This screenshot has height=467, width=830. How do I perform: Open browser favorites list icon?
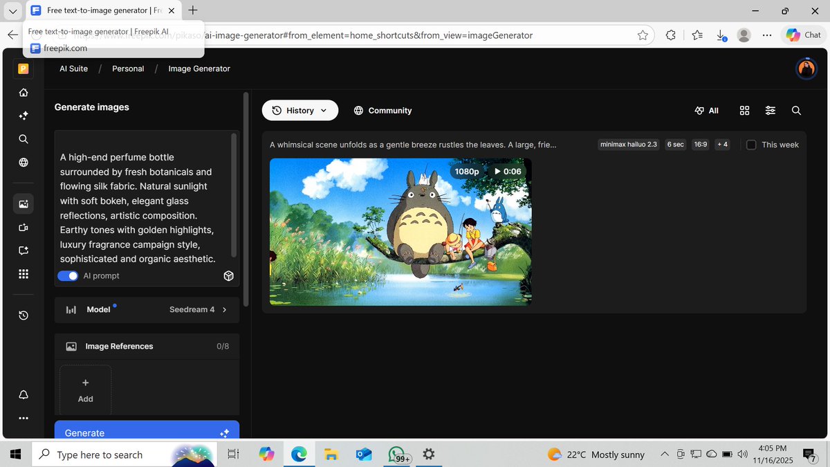[697, 35]
